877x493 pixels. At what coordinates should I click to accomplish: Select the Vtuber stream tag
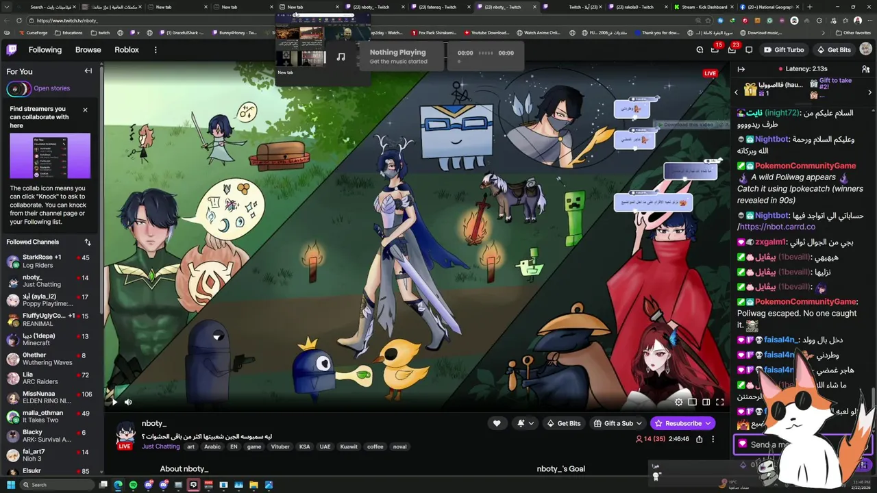(280, 446)
